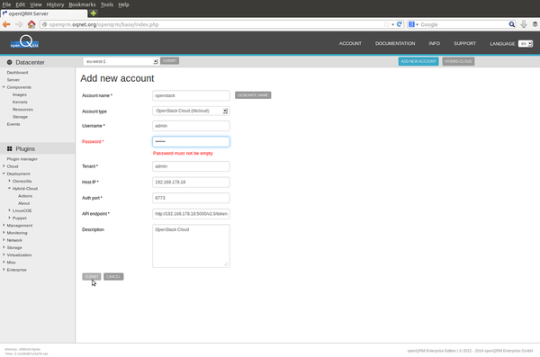Focus the Host IP field
540x357 pixels.
pyautogui.click(x=191, y=183)
